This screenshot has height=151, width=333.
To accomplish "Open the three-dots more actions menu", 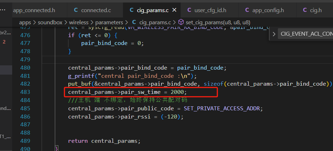I will 3,10.
